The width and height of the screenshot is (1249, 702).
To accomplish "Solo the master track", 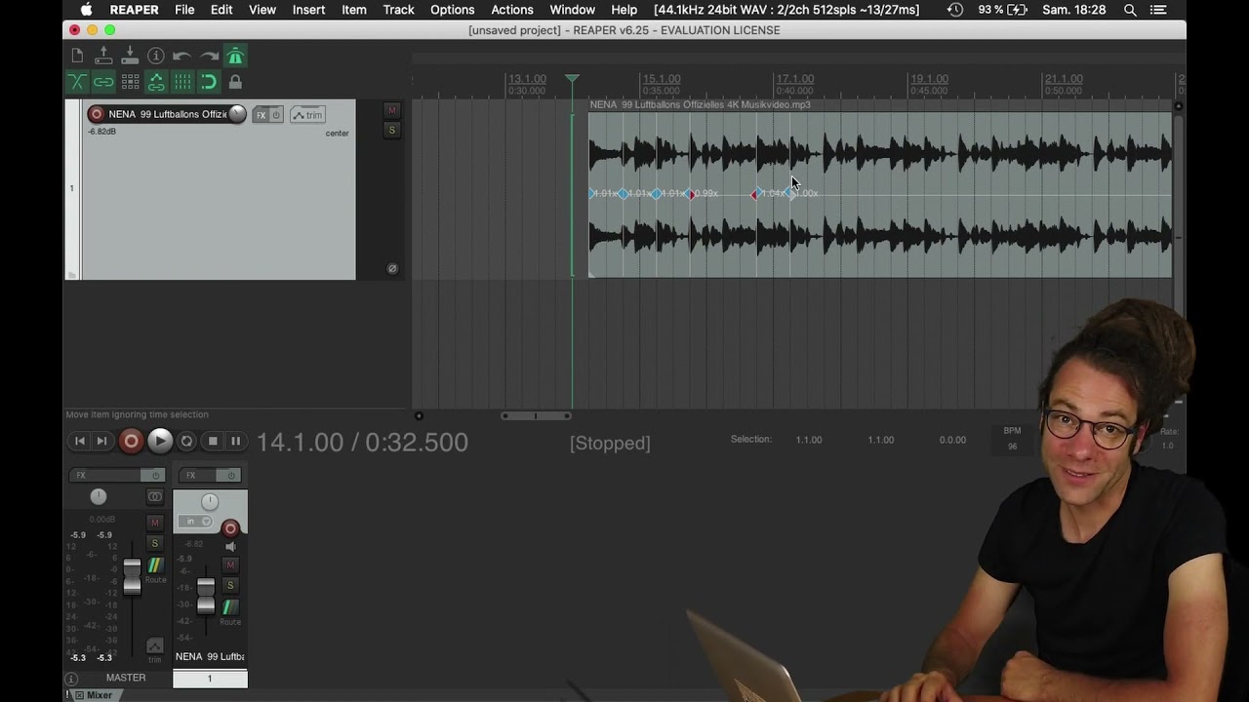I will click(154, 543).
